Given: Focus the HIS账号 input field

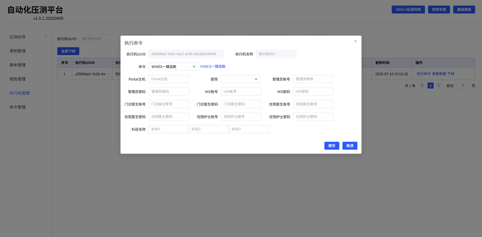Looking at the screenshot, I should [240, 91].
